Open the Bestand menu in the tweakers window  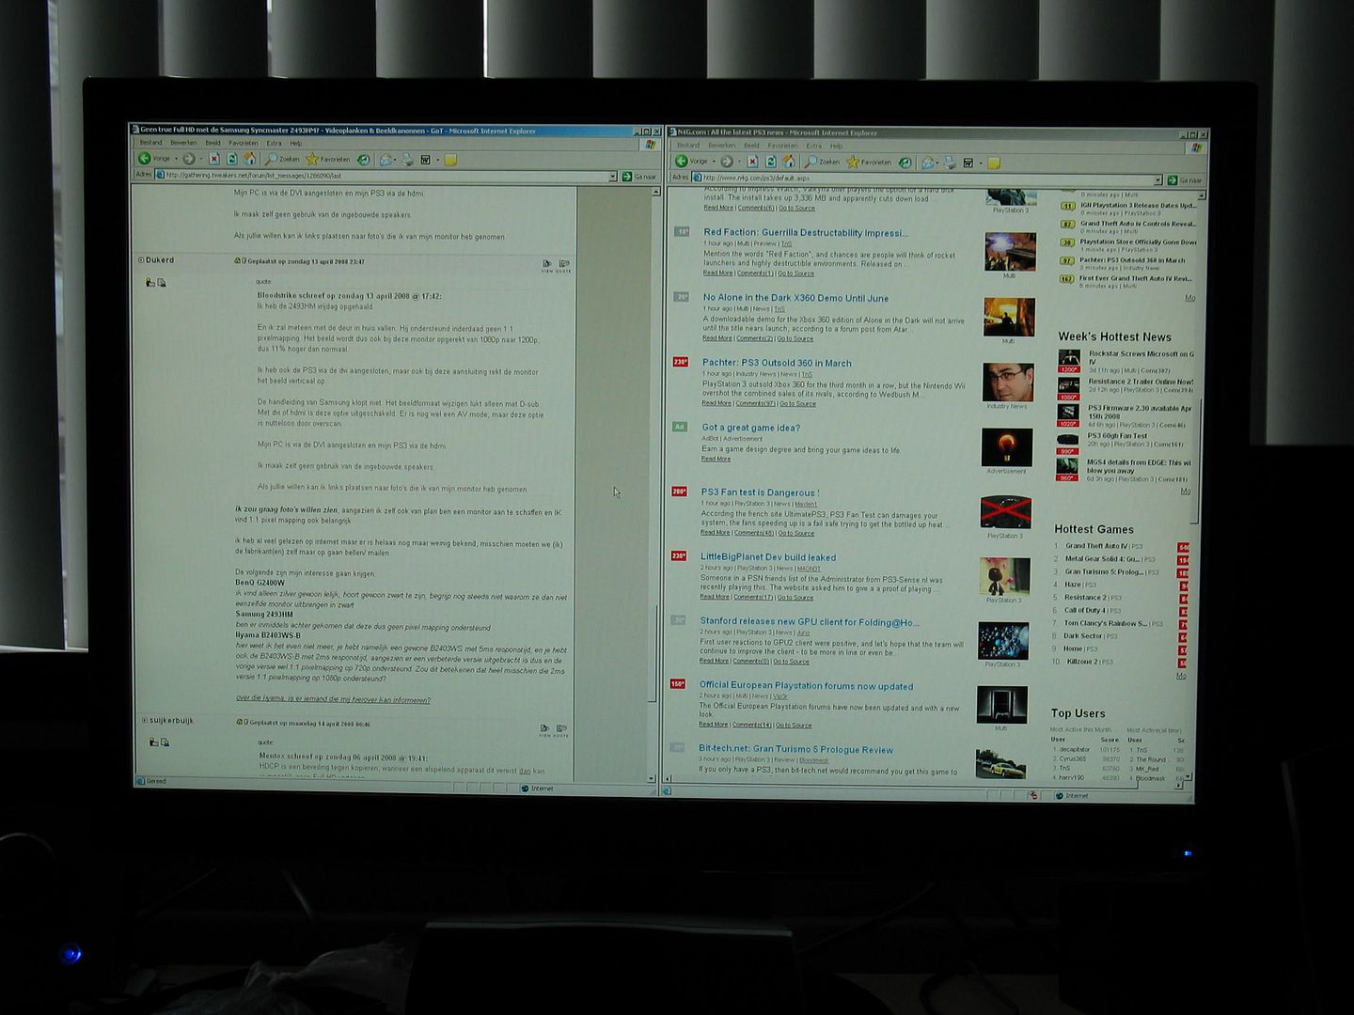(x=151, y=143)
